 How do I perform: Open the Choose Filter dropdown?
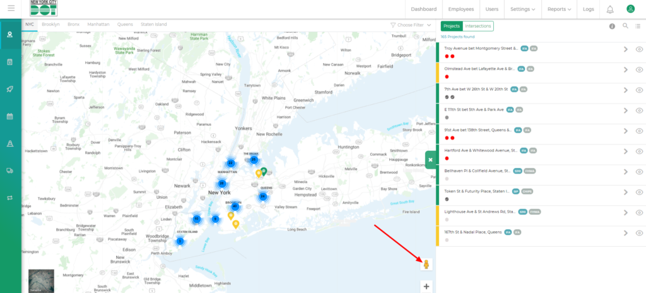[x=411, y=25]
